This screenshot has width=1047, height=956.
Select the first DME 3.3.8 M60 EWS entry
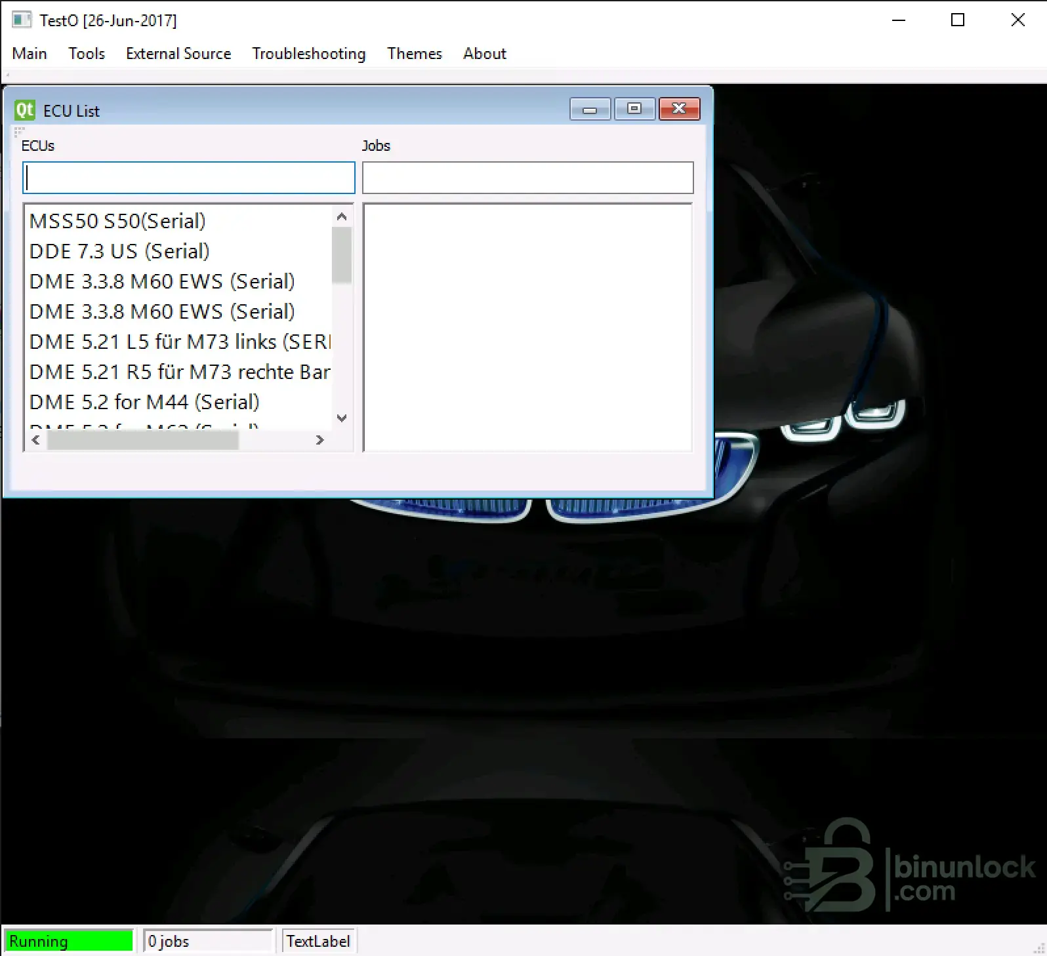178,281
